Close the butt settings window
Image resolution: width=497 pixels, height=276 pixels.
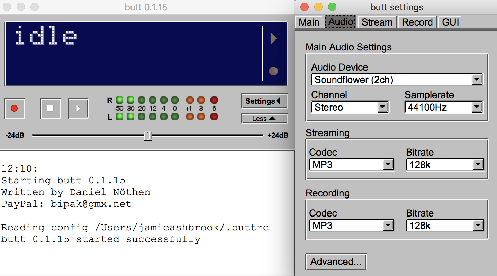point(304,7)
